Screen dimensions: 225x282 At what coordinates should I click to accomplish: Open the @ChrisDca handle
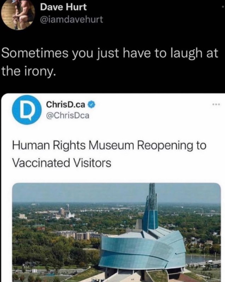(x=68, y=115)
